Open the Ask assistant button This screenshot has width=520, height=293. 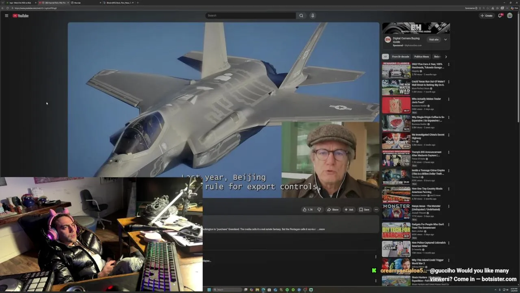349,210
